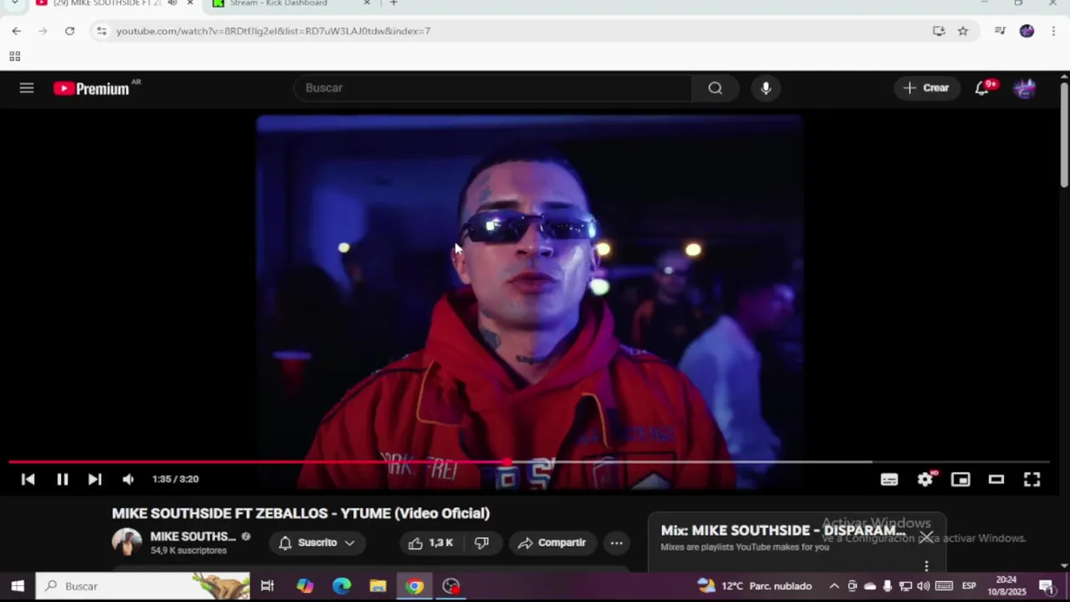Expand the tab search dropdown arrow
Screen dimensions: 1070x602
tap(14, 3)
